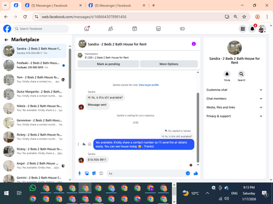Click the browser address bar URL
This screenshot has height=204, width=273.
coord(84,17)
